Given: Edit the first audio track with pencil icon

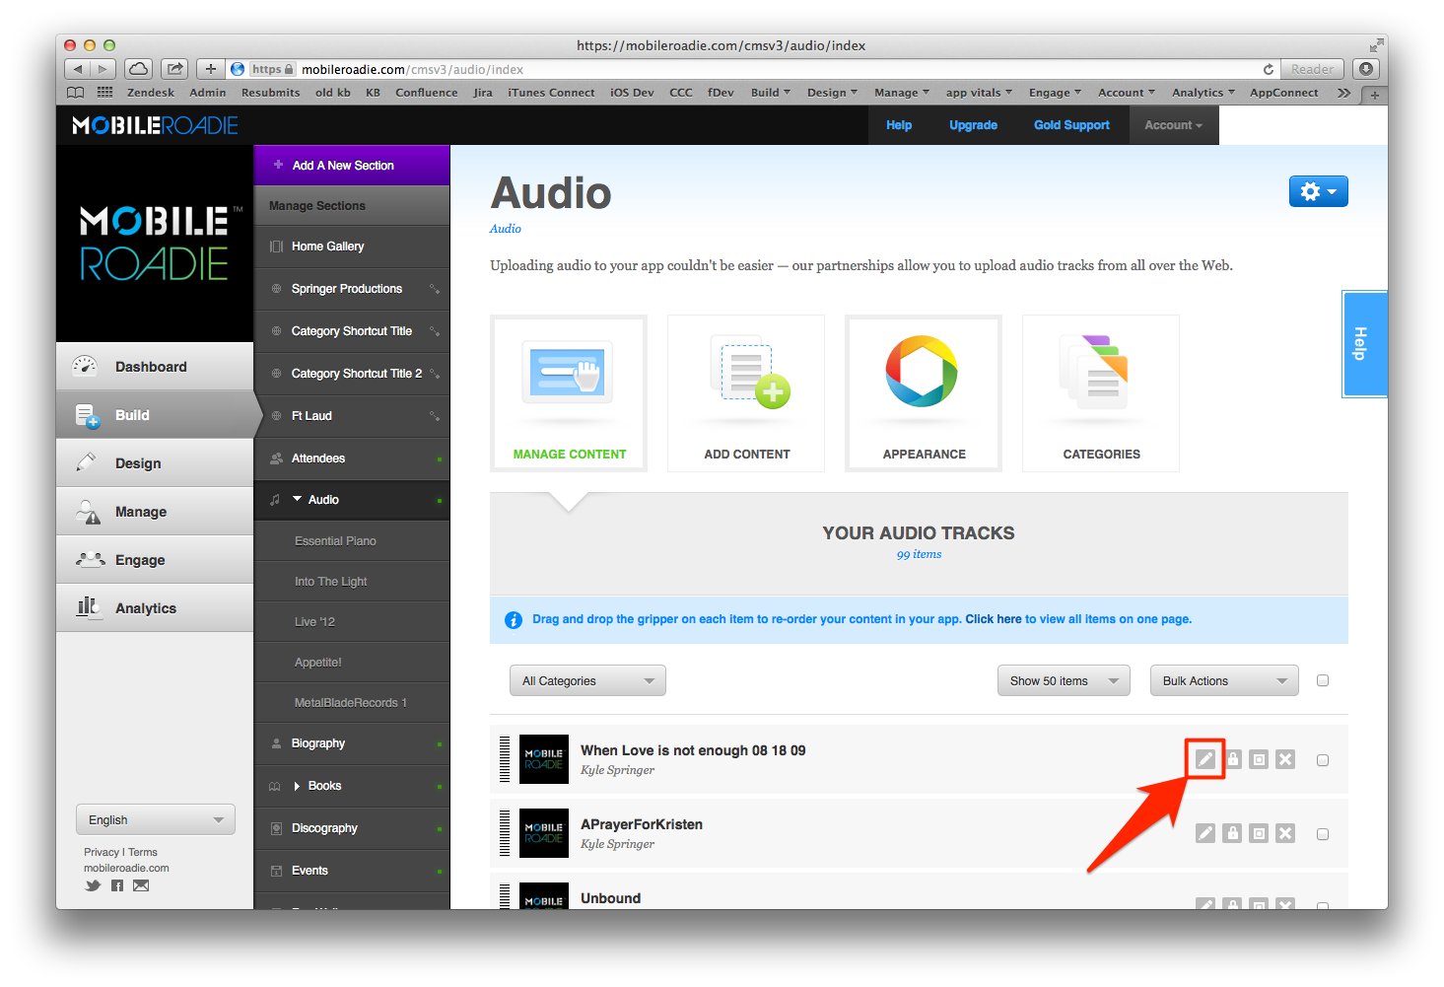Looking at the screenshot, I should click(1204, 759).
